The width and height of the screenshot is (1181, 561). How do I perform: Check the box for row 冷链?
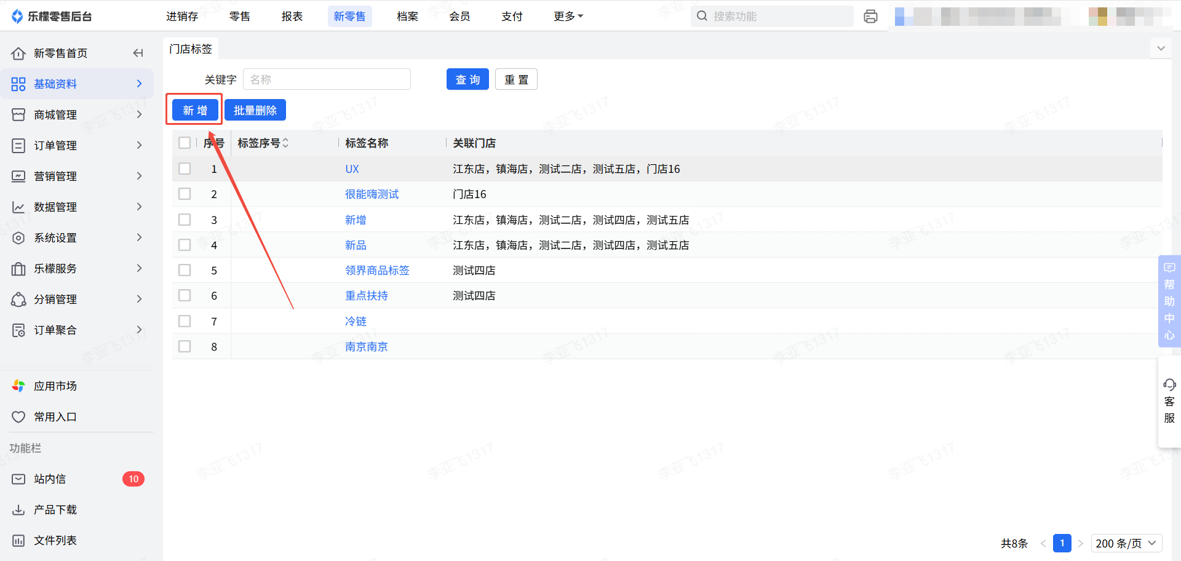tap(185, 321)
